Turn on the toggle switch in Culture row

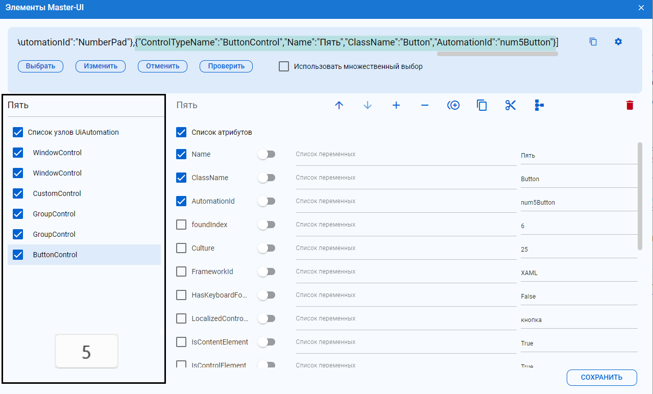pos(267,248)
